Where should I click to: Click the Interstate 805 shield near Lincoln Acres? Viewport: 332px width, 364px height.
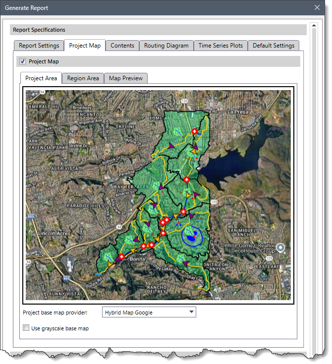point(31,216)
